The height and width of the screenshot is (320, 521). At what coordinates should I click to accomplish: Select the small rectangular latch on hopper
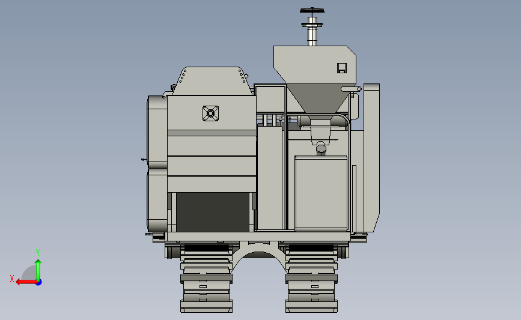(342, 68)
